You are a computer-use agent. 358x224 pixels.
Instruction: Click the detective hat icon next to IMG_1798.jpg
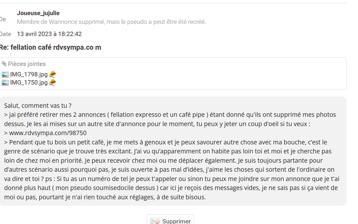(x=52, y=74)
